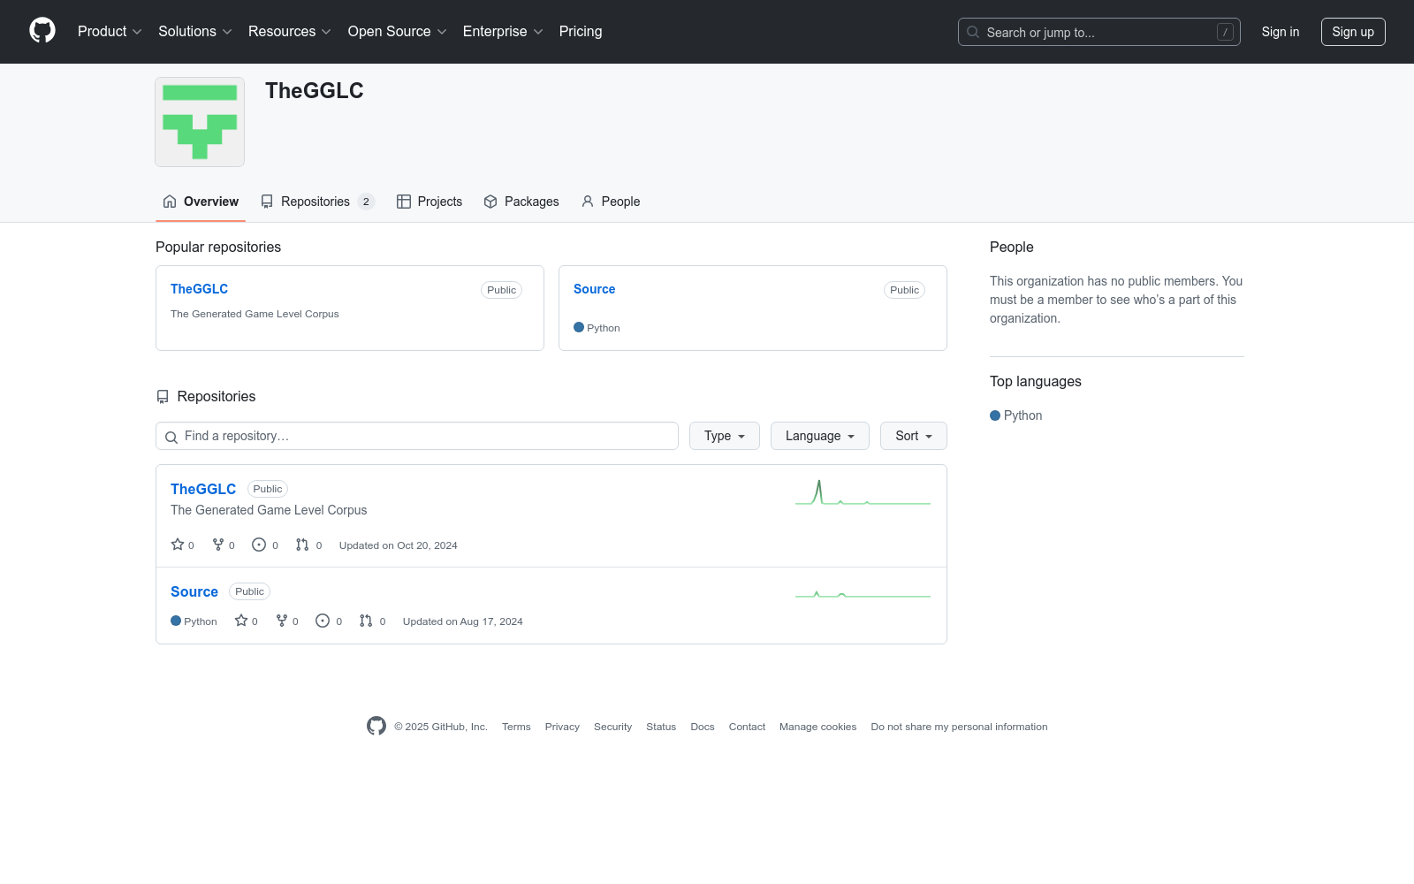Click the Updated on Oct 20, 2024 text
The width and height of the screenshot is (1414, 884).
(399, 545)
